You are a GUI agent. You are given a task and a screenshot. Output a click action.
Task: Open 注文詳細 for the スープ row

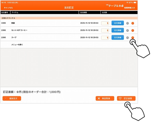(x=117, y=38)
